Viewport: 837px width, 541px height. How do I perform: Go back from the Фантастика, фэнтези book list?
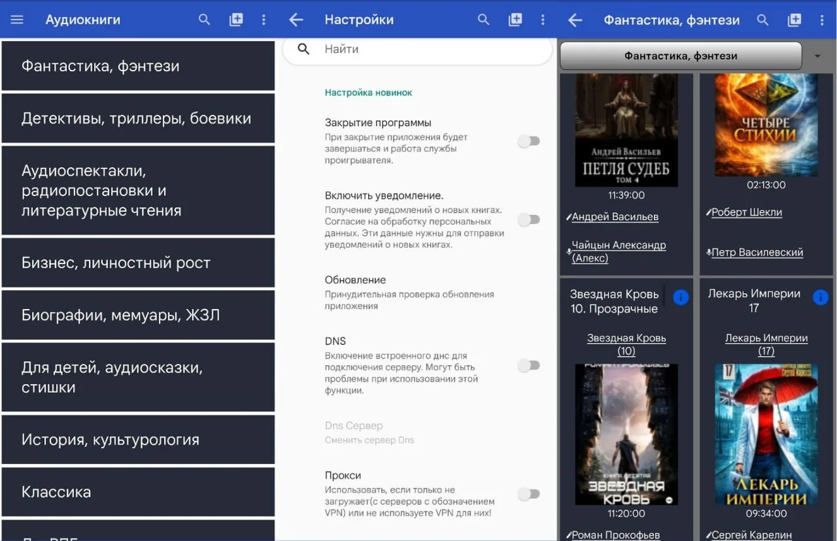(x=575, y=20)
